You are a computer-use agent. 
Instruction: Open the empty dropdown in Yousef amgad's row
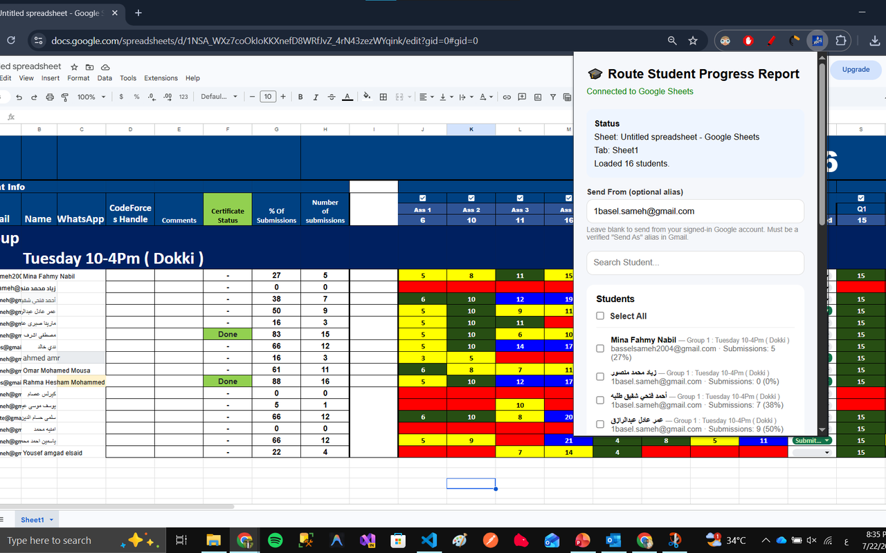pyautogui.click(x=812, y=452)
